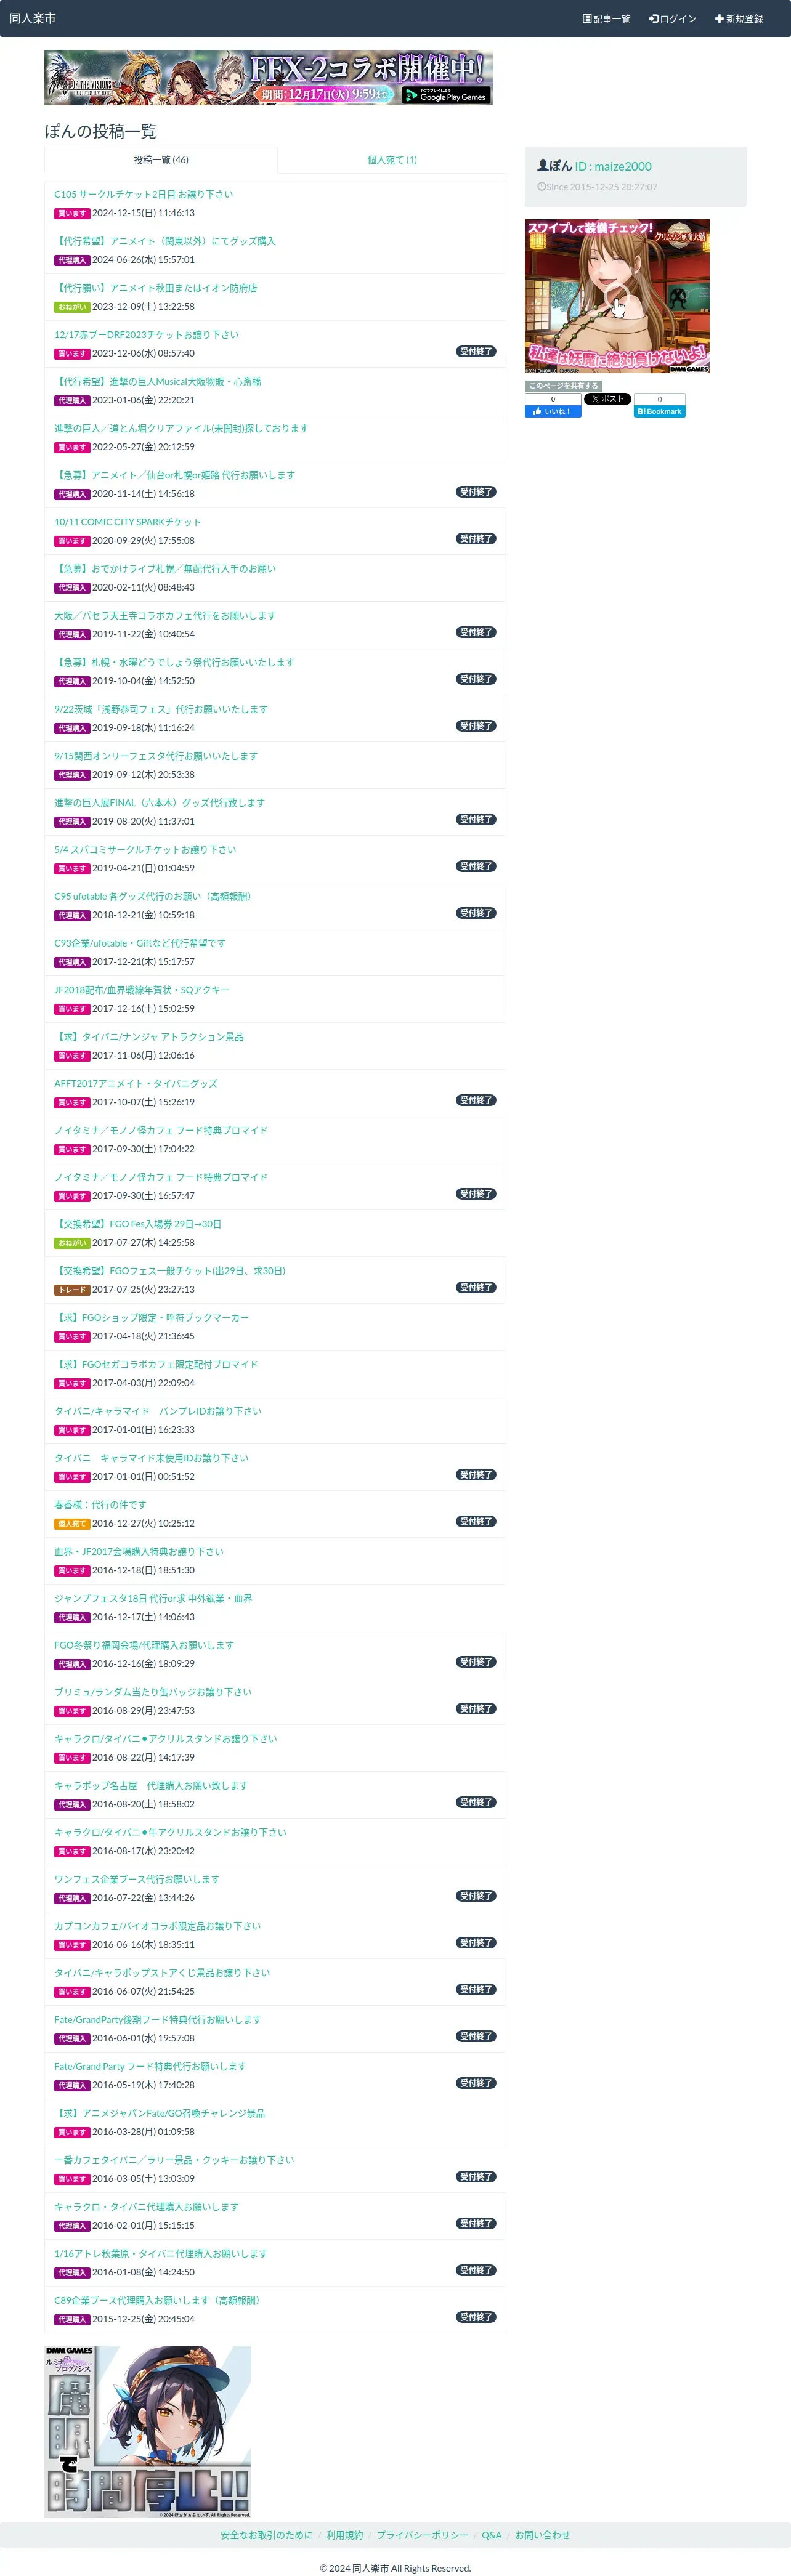Switch to 個人宛て (1) tab
791x2576 pixels.
[392, 160]
